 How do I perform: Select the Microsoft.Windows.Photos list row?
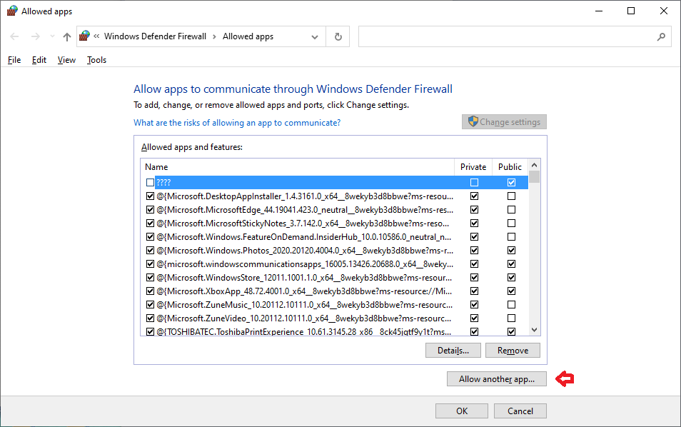(x=334, y=250)
